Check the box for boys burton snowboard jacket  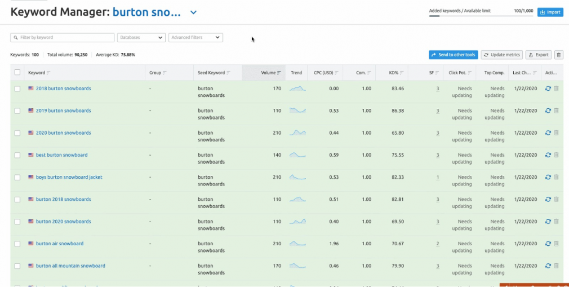17,177
